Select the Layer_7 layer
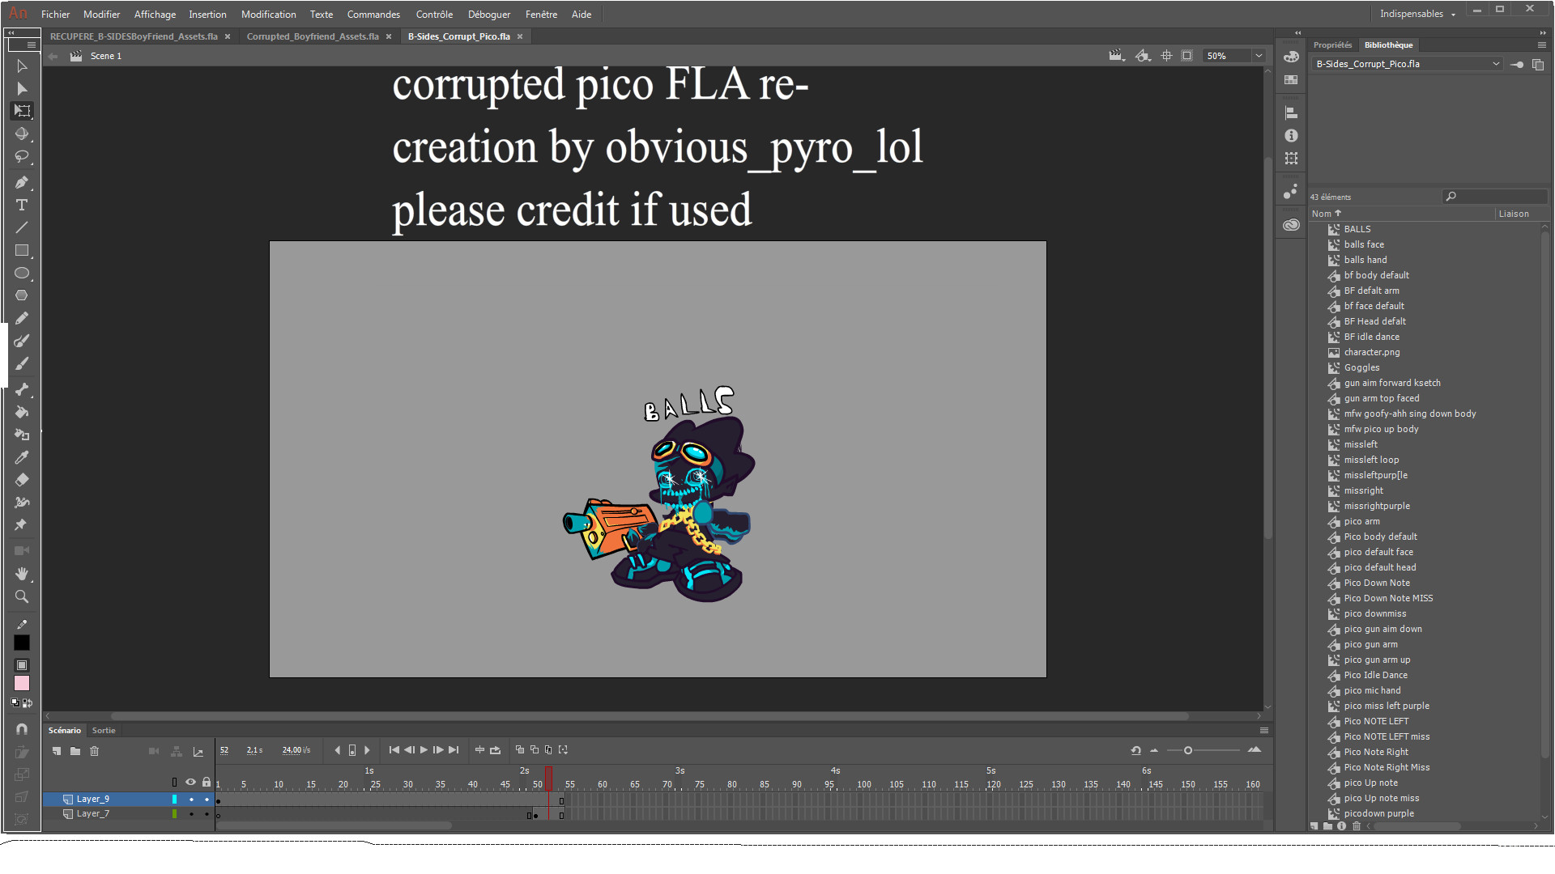 (92, 814)
